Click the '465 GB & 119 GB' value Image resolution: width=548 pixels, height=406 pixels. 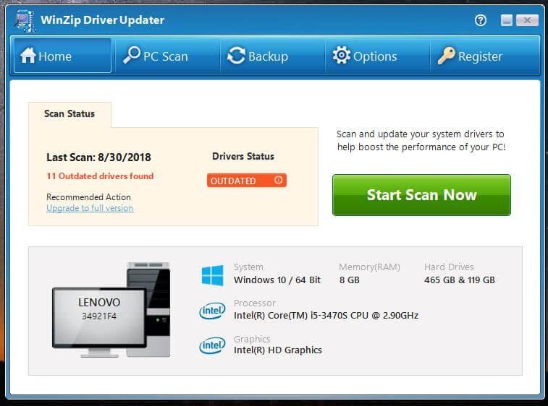(x=460, y=280)
